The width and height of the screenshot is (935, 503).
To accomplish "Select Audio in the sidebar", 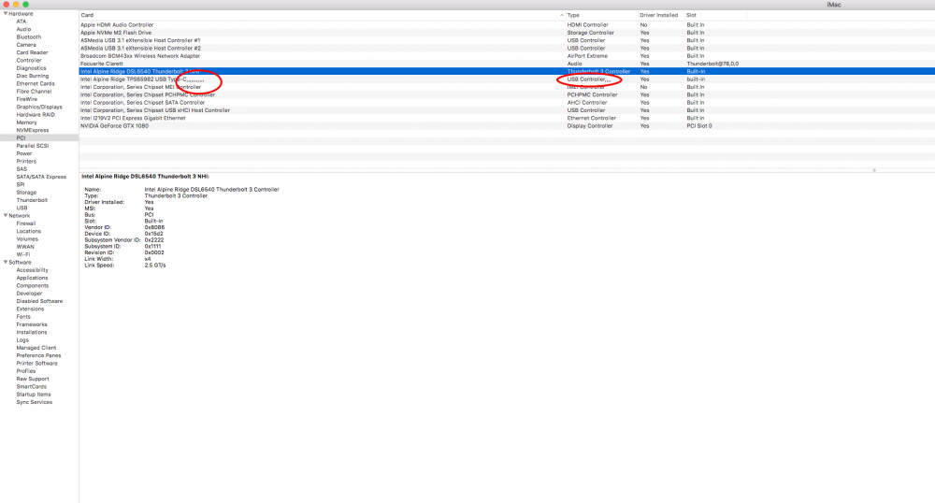I will pos(23,29).
